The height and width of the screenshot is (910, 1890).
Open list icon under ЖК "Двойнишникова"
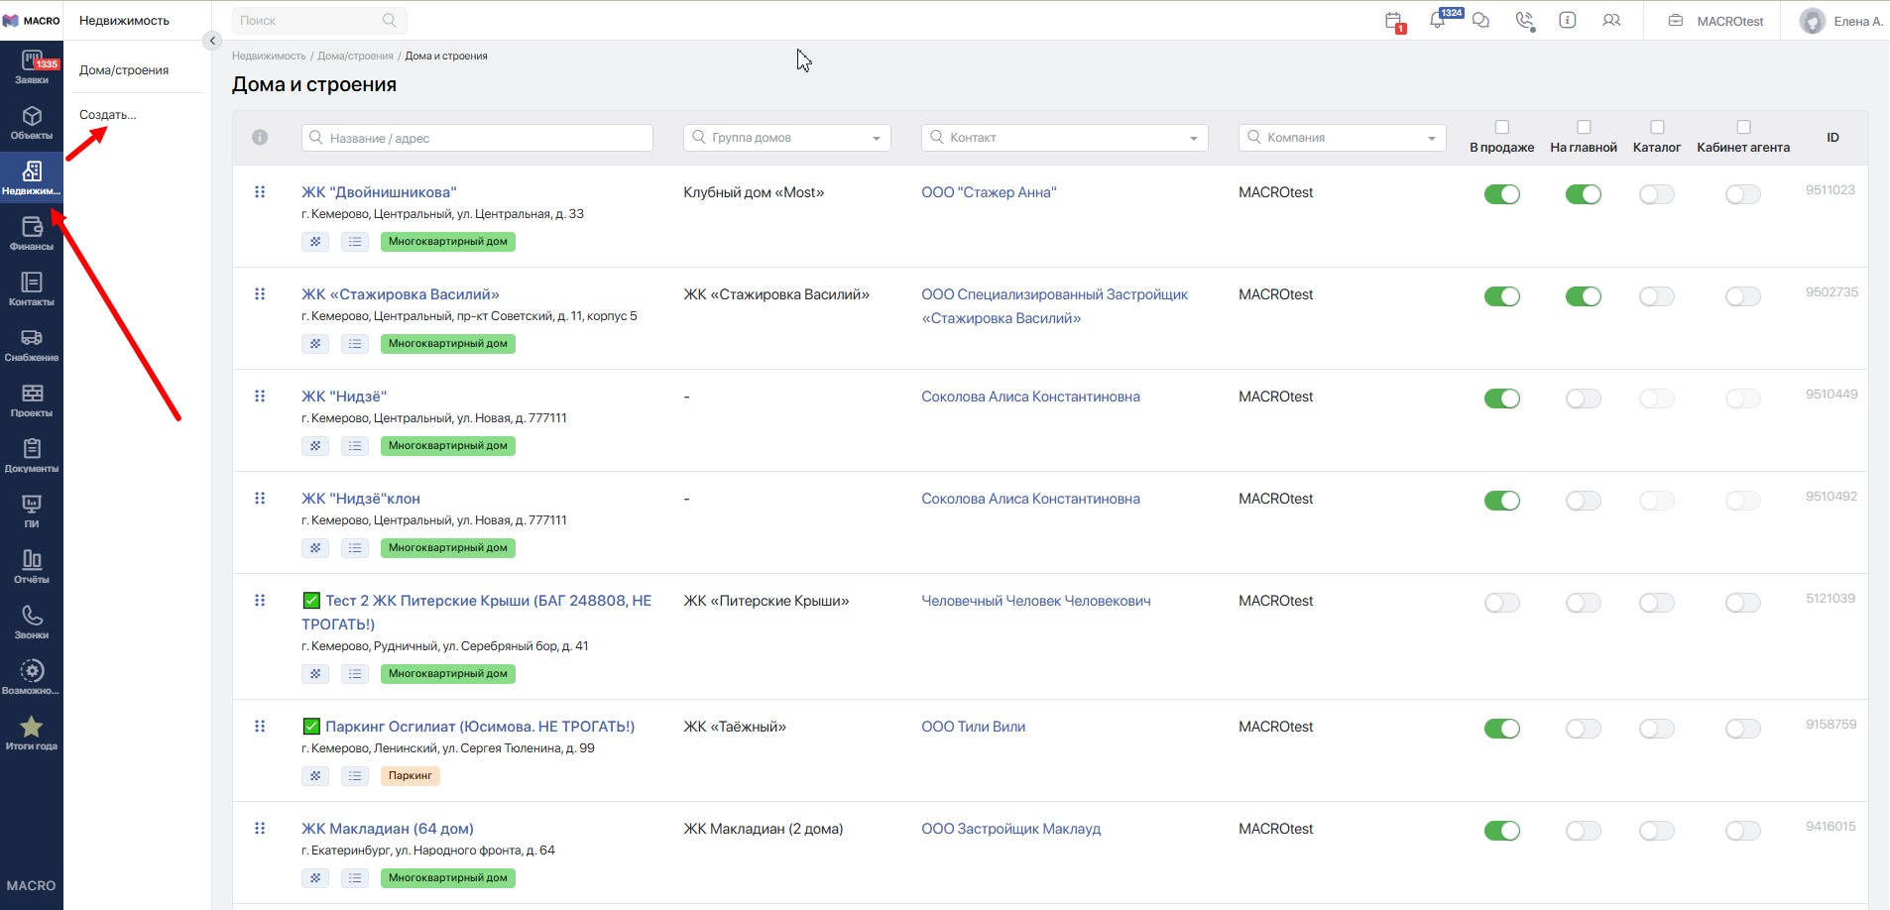(x=355, y=242)
